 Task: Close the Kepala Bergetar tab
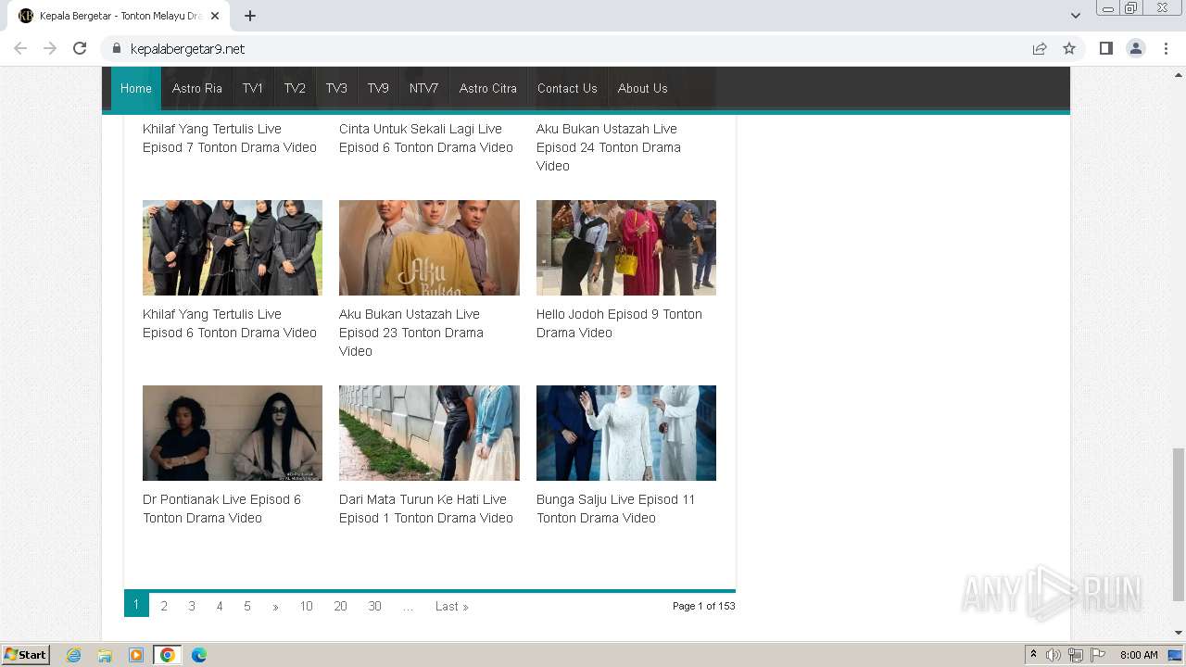215,16
